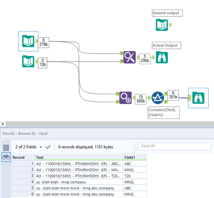Select the Test cell in record 6
The height and width of the screenshot is (198, 214).
[x=79, y=194]
